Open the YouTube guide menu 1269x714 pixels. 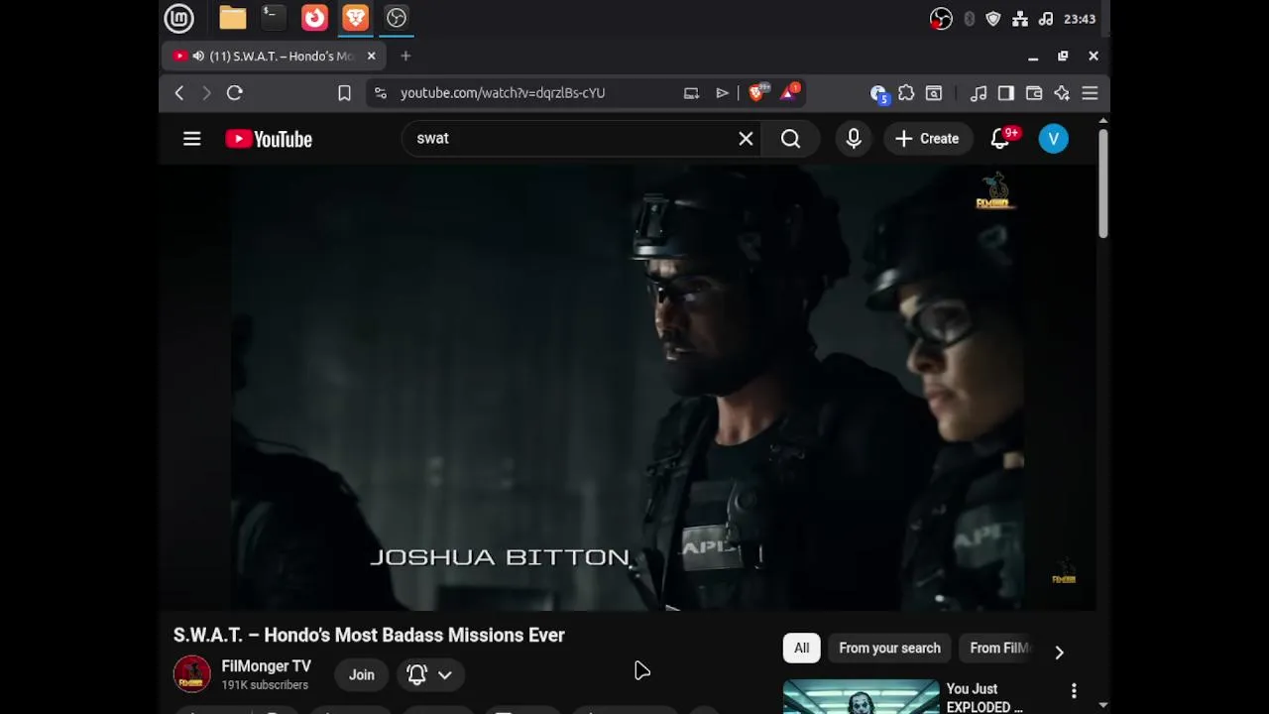(192, 139)
